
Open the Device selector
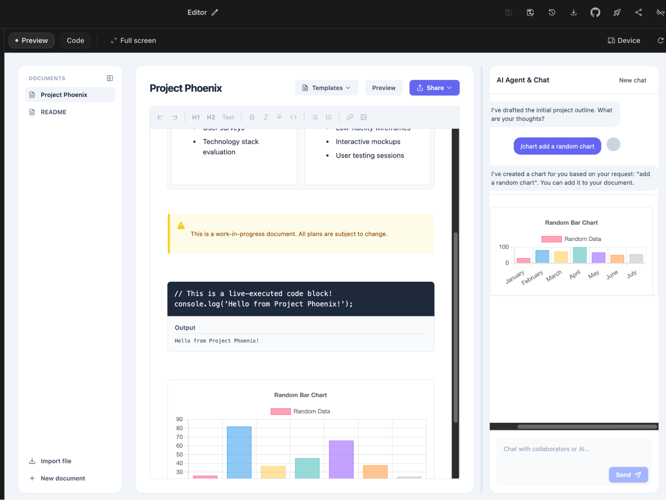tap(624, 41)
